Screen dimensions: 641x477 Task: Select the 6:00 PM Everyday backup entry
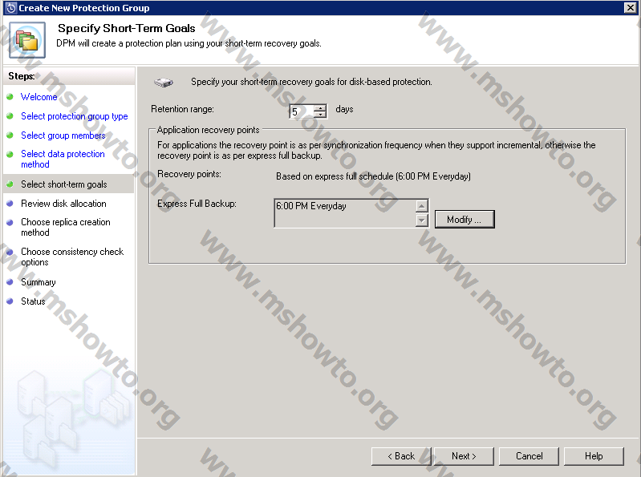[311, 207]
